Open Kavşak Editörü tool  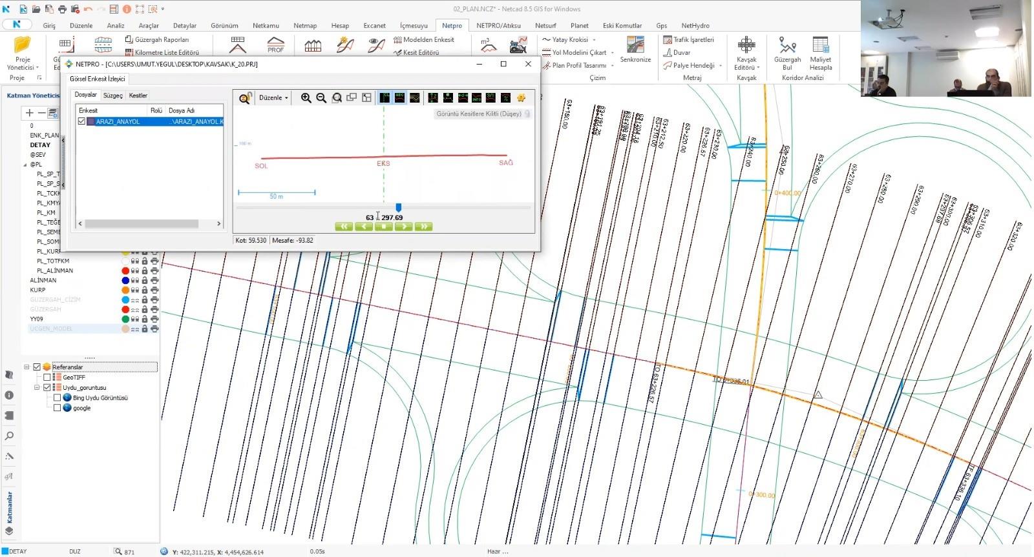point(746,53)
